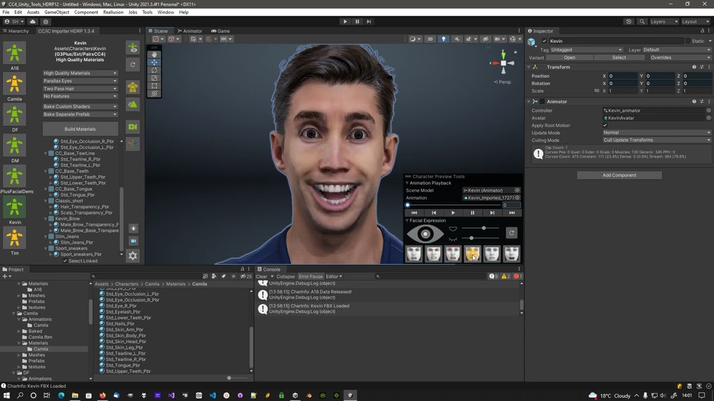Toggle the Select Linked checkbox
The width and height of the screenshot is (714, 401).
tap(65, 261)
